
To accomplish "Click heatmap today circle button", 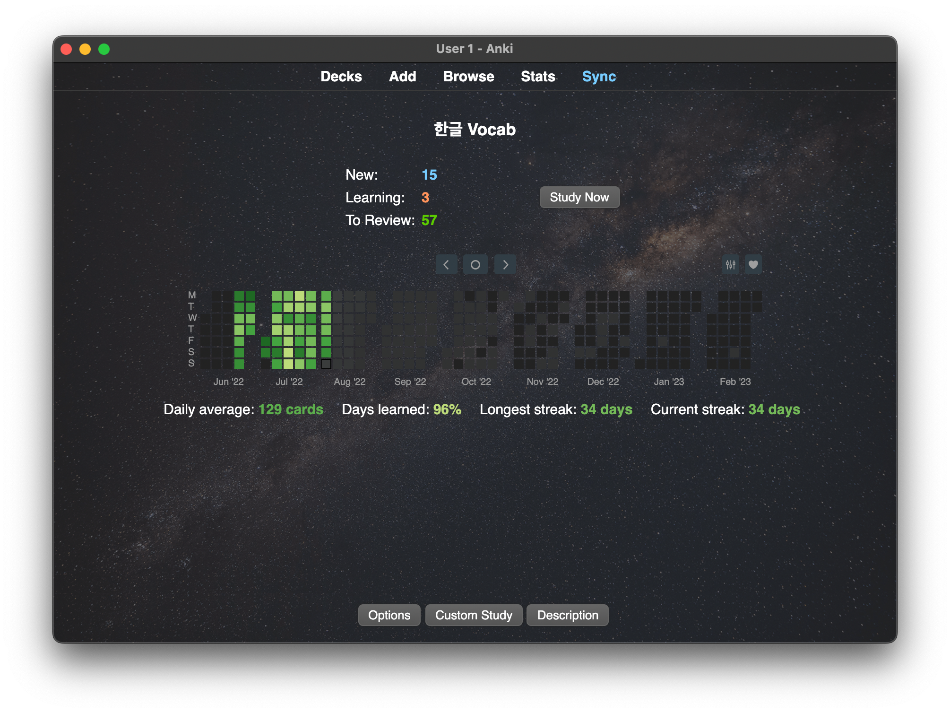I will coord(475,265).
